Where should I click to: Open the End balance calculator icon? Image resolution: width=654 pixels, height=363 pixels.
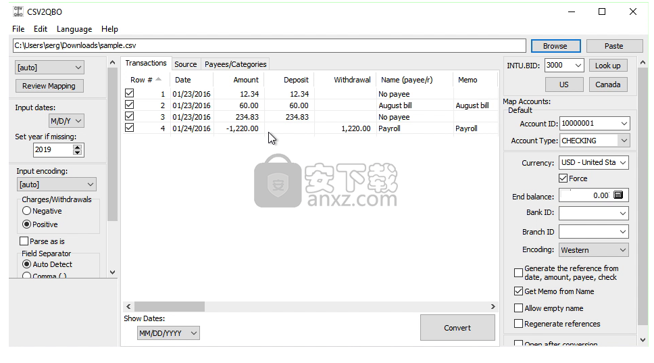618,195
